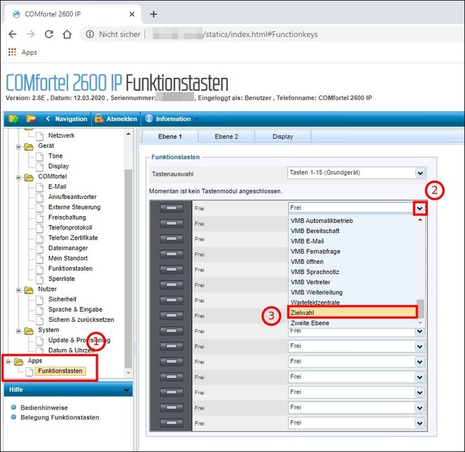Click the first function key button icon
The height and width of the screenshot is (452, 465).
coord(171,208)
